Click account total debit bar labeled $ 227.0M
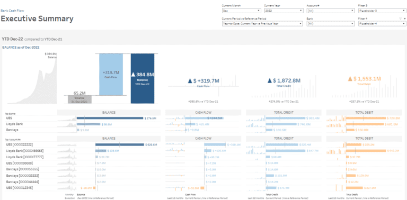 point(355,187)
